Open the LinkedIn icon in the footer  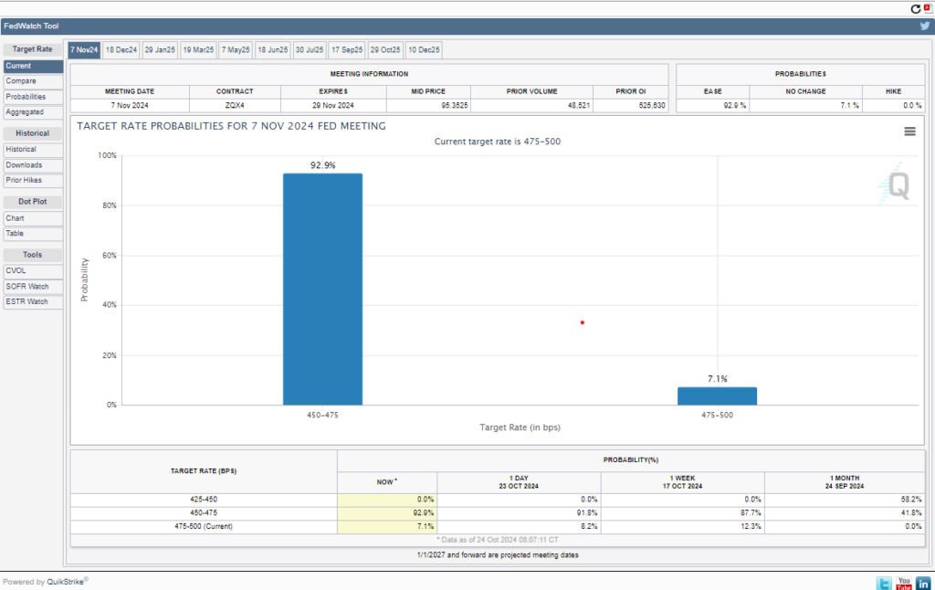(x=923, y=583)
